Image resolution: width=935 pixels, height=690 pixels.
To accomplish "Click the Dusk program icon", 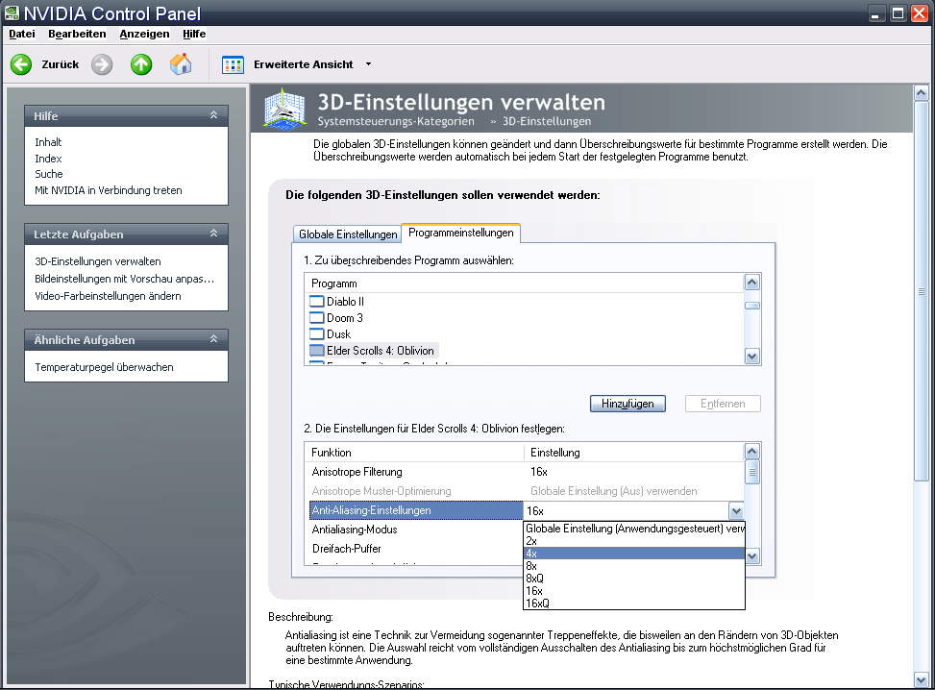I will point(317,334).
